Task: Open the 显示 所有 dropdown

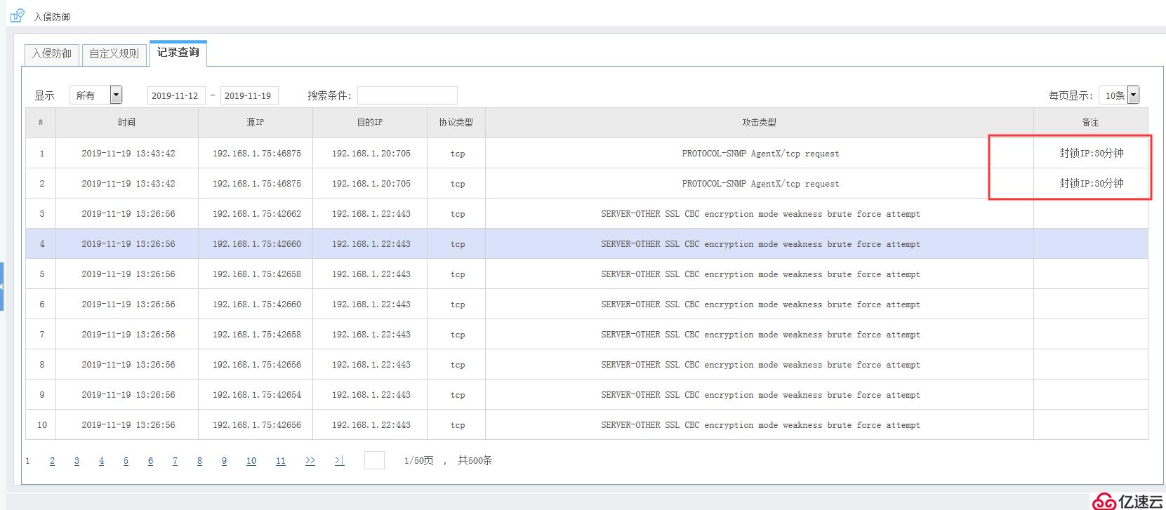Action: tap(95, 95)
